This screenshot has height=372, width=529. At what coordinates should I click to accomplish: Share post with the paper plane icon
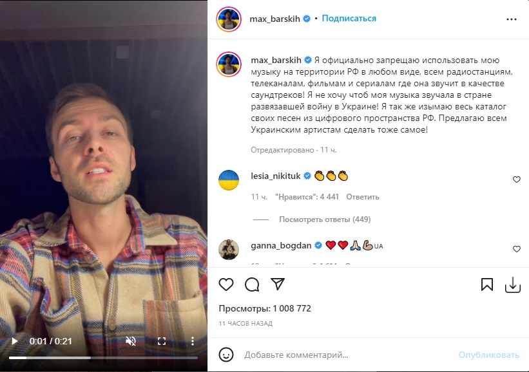tap(278, 284)
